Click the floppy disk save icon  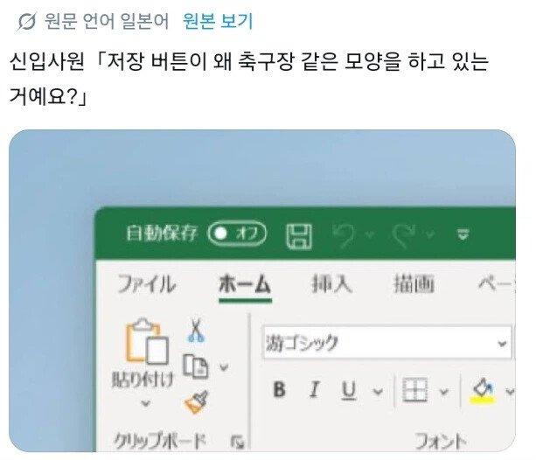[x=299, y=236]
